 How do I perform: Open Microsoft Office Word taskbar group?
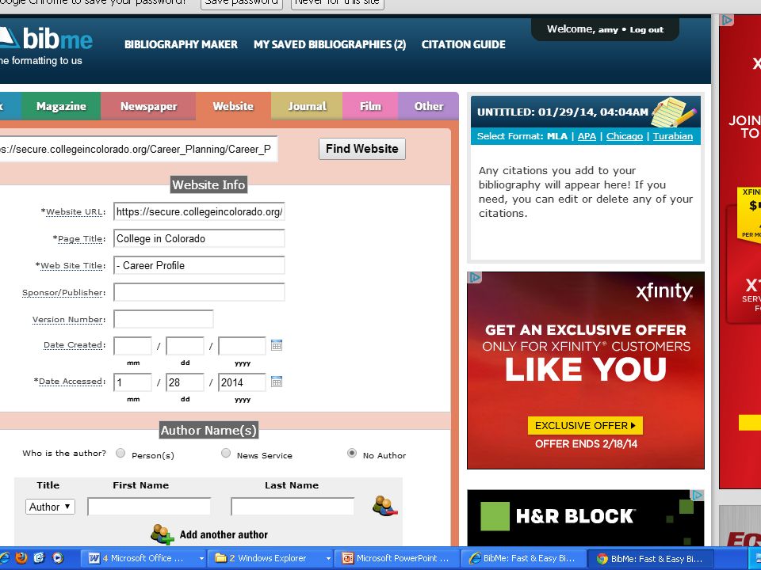coord(143,558)
